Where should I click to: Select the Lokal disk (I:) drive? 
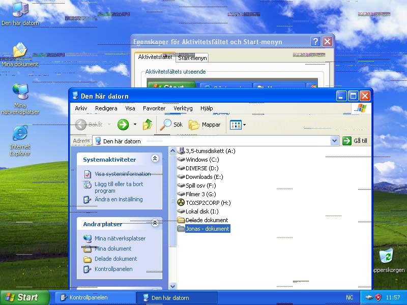tap(198, 211)
